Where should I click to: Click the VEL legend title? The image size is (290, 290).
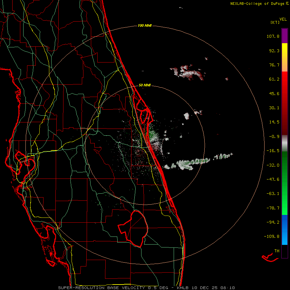[x=283, y=19]
